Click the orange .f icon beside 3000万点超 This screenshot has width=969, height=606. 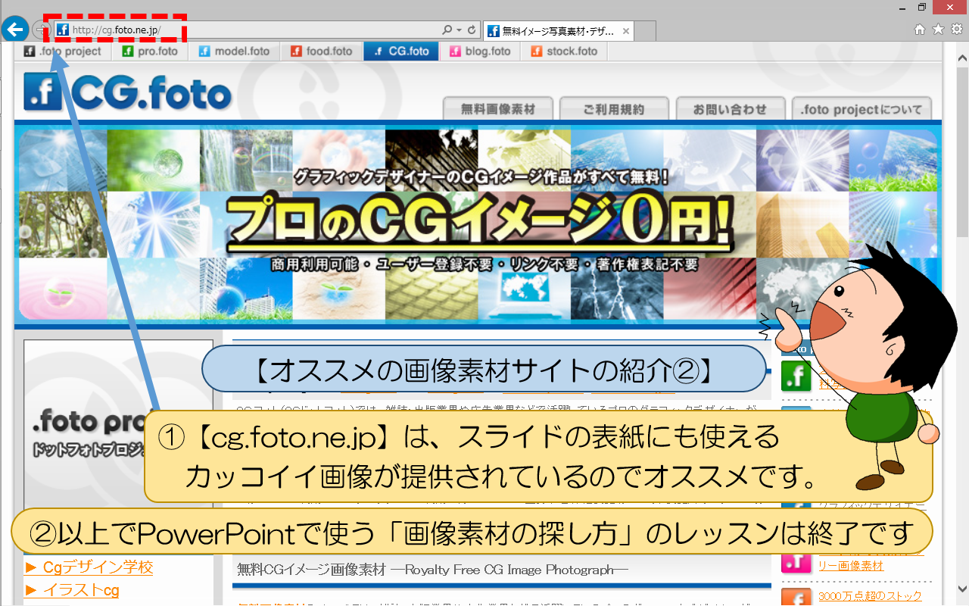tap(796, 598)
